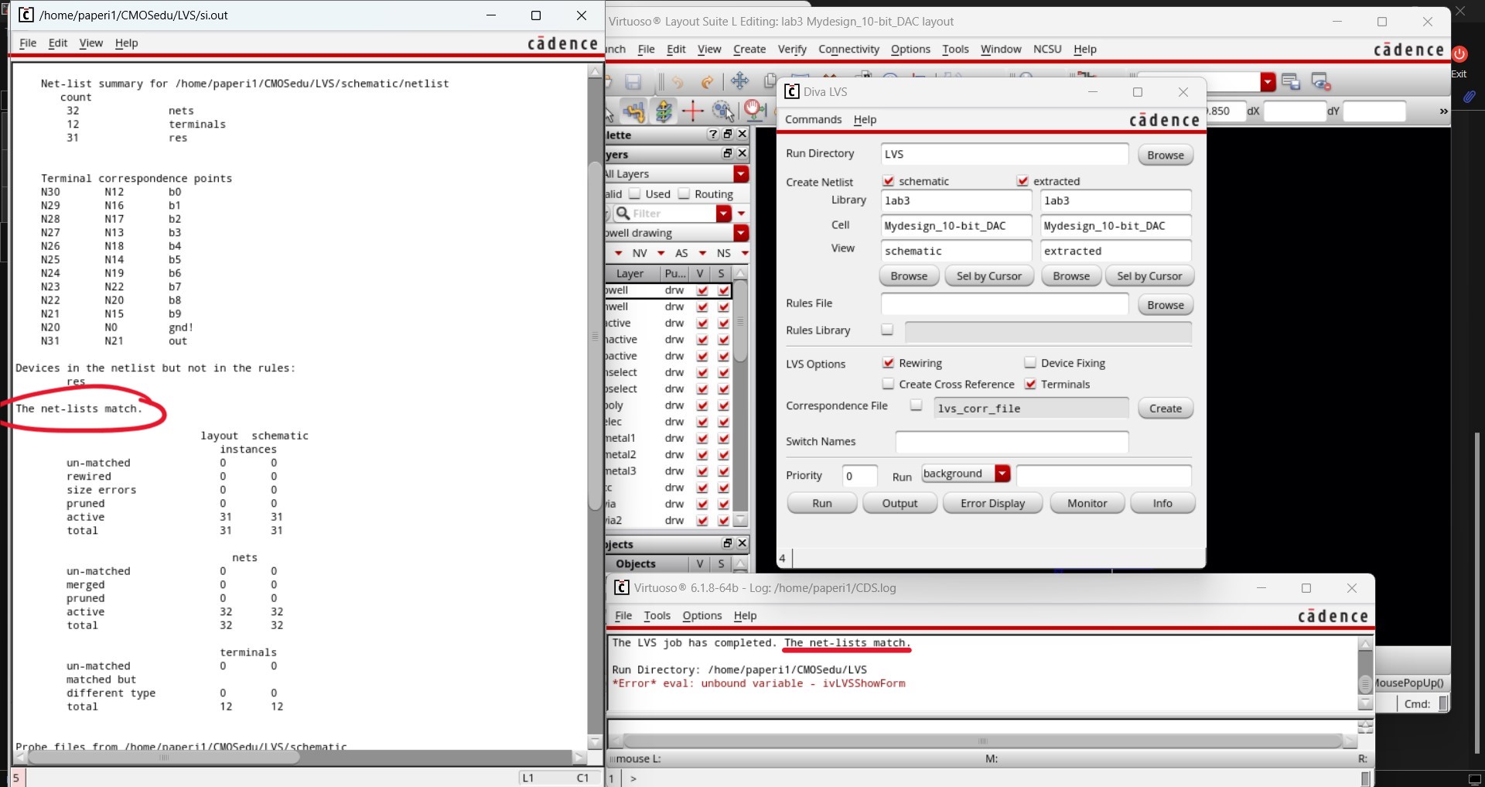
Task: Click the layered stack with yellow arrow icon
Action: [664, 111]
